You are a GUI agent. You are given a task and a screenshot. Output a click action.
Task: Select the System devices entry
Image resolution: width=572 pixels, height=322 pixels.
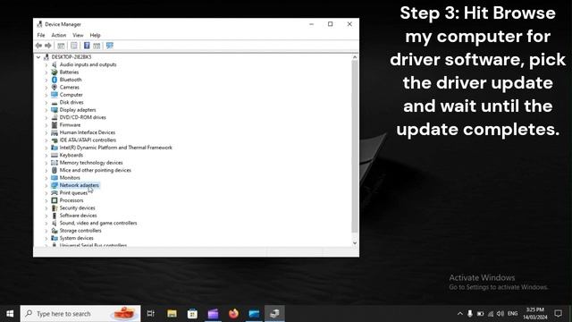point(77,238)
